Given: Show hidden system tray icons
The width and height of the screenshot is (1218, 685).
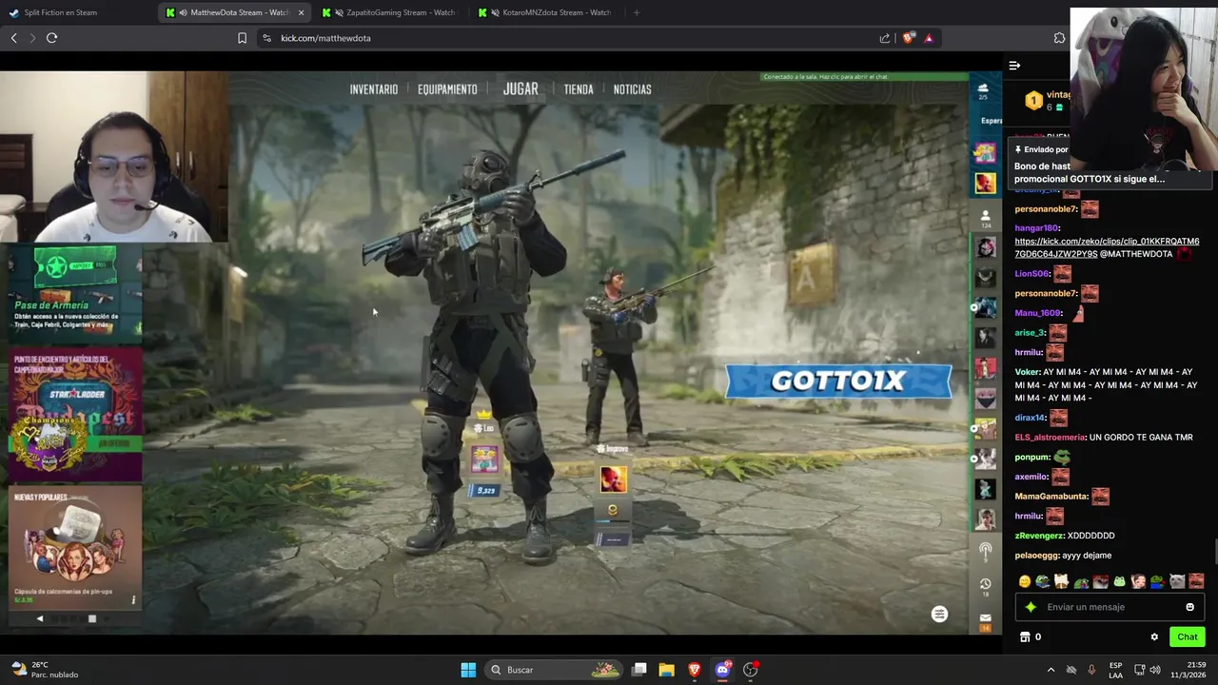Looking at the screenshot, I should tap(1051, 670).
